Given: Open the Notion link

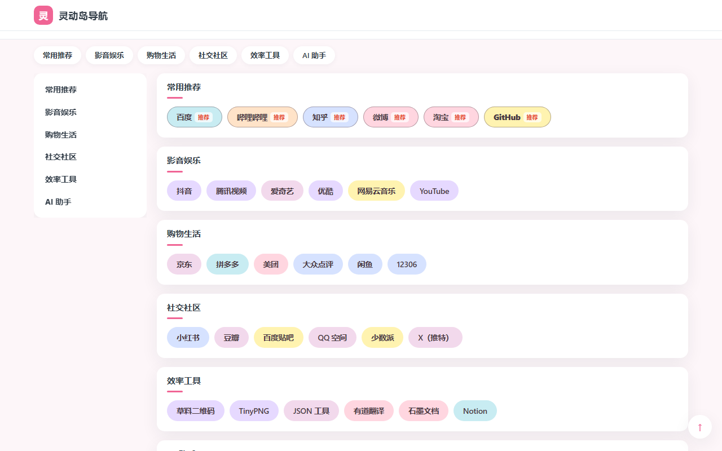Looking at the screenshot, I should click(x=475, y=411).
